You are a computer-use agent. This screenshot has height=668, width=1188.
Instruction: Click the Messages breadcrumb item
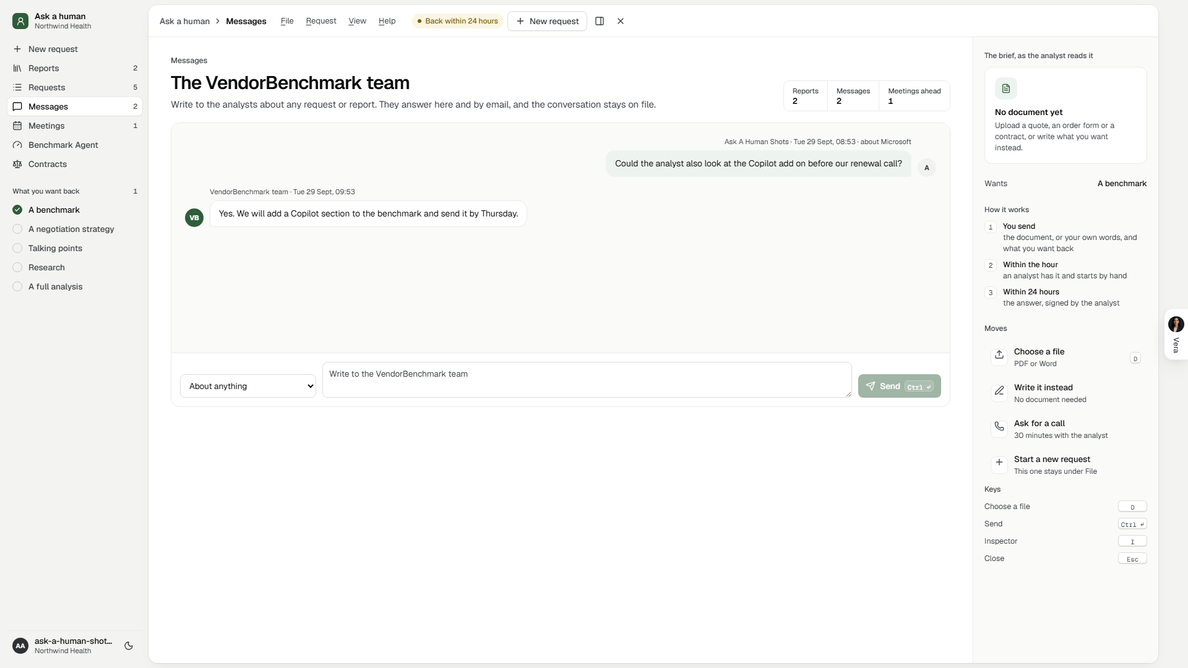pyautogui.click(x=246, y=21)
